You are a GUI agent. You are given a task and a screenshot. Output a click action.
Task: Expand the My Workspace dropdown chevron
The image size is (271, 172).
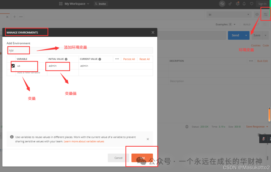point(88,4)
